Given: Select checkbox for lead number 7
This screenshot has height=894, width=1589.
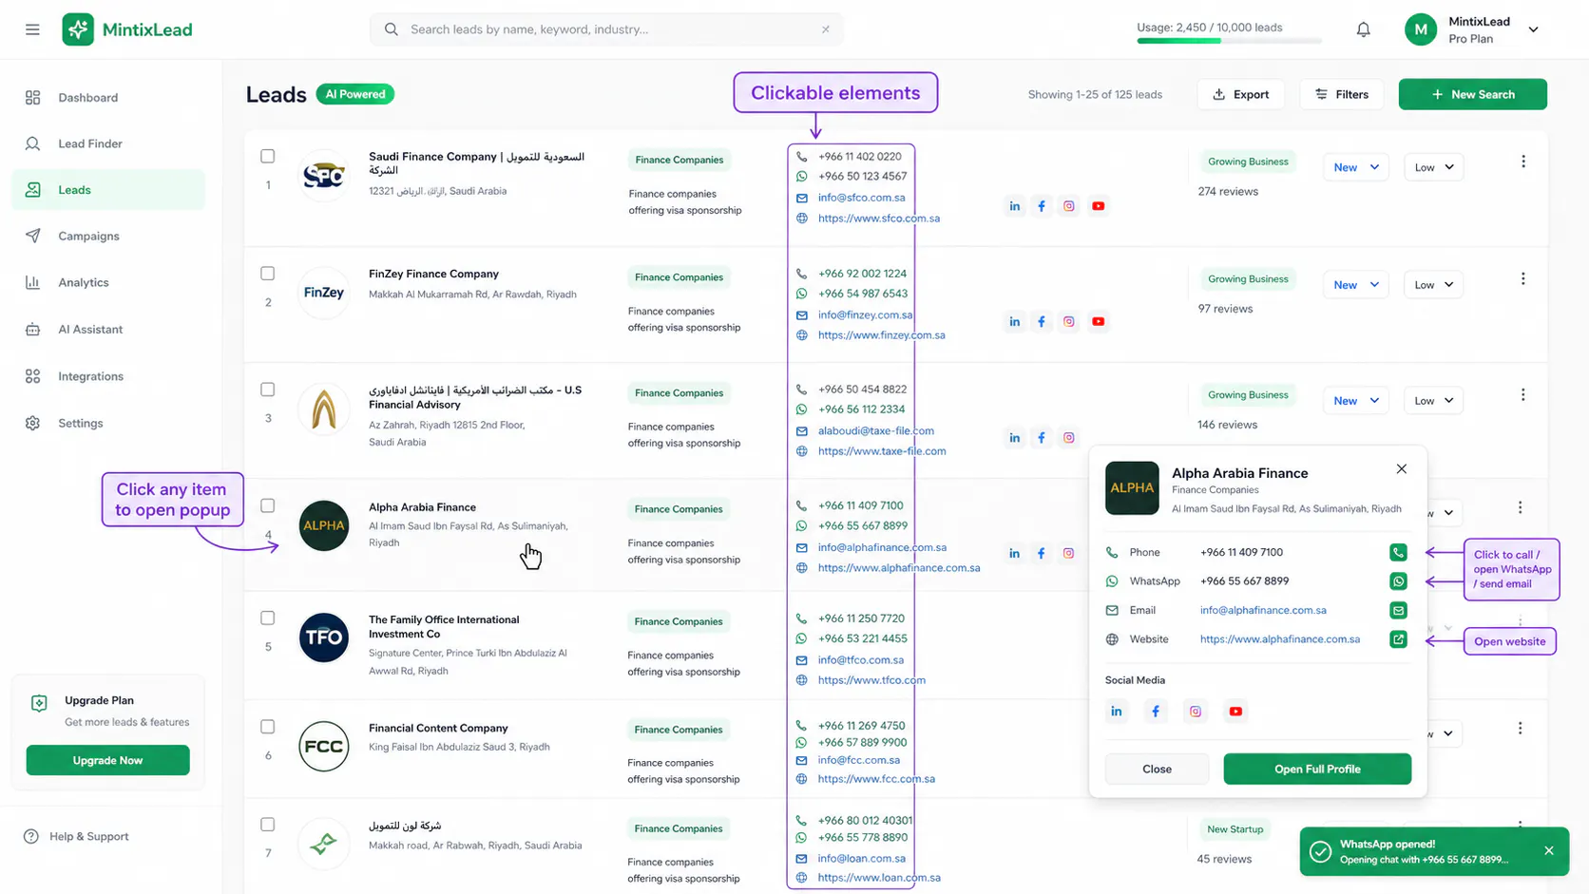Looking at the screenshot, I should pyautogui.click(x=268, y=825).
